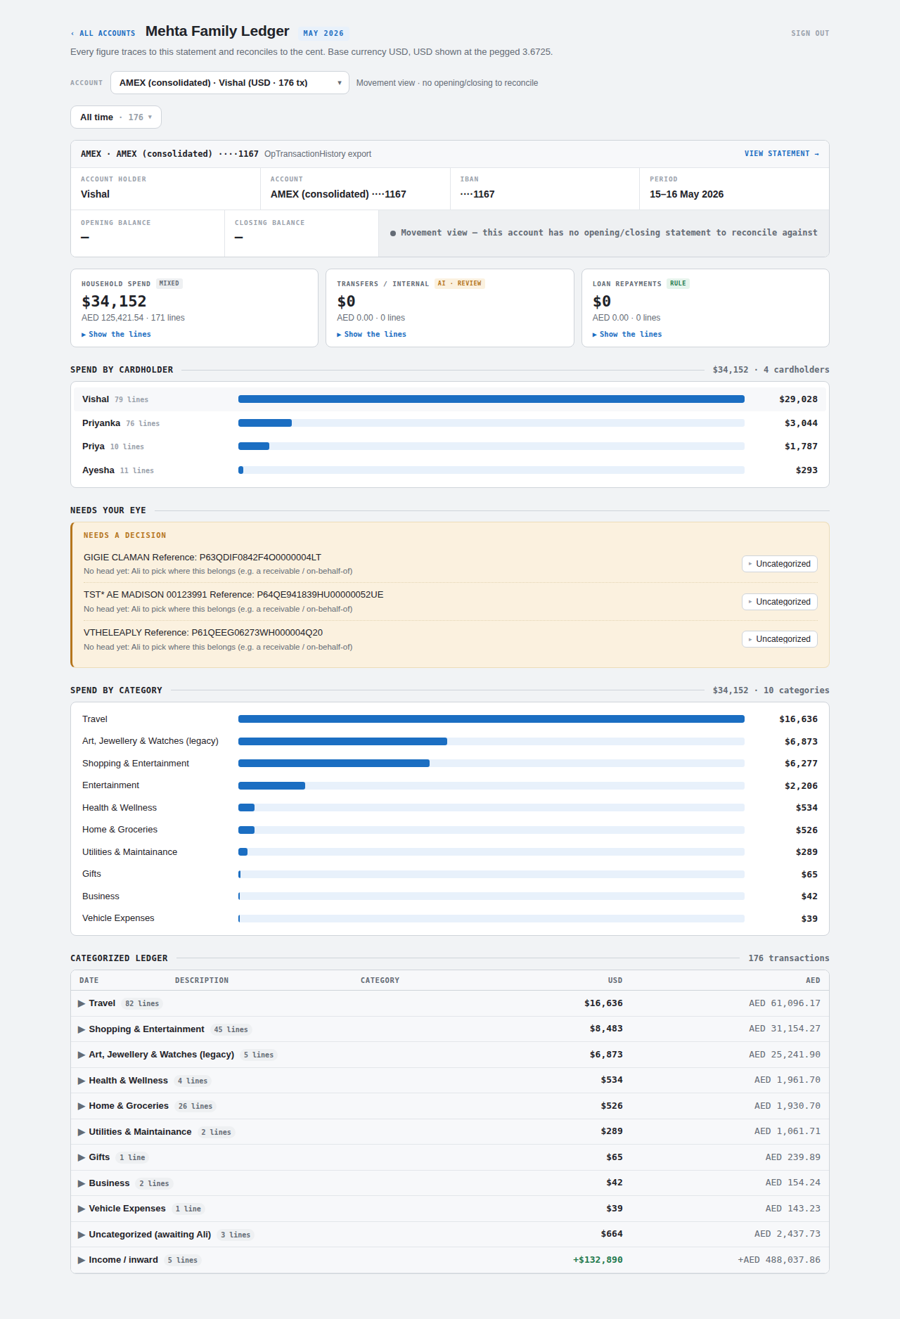Open Uncategorized selector for VTHELEAPLY
900x1319 pixels.
pos(779,639)
